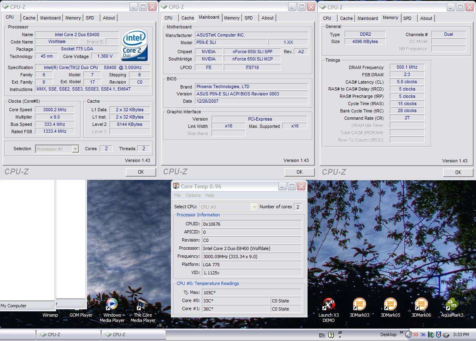
Task: Click the Memory CPU-Z window's title icon
Action: tap(323, 7)
